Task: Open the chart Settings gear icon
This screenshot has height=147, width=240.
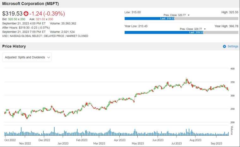Action: point(225,46)
